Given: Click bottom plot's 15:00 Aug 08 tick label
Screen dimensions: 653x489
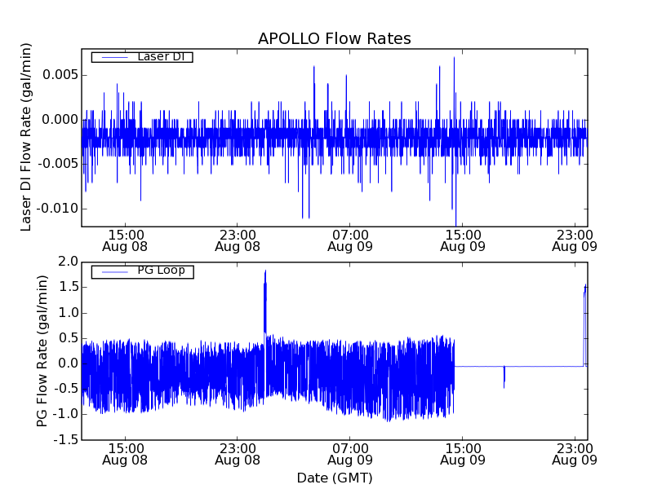Looking at the screenshot, I should pyautogui.click(x=125, y=455).
